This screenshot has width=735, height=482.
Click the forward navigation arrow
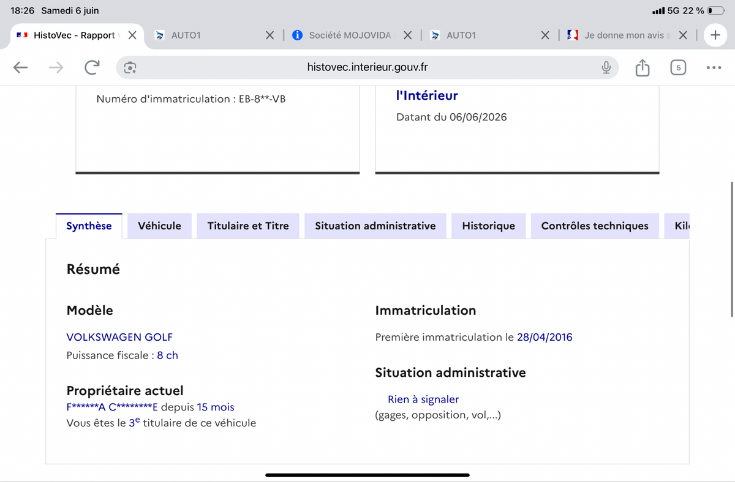coord(56,68)
